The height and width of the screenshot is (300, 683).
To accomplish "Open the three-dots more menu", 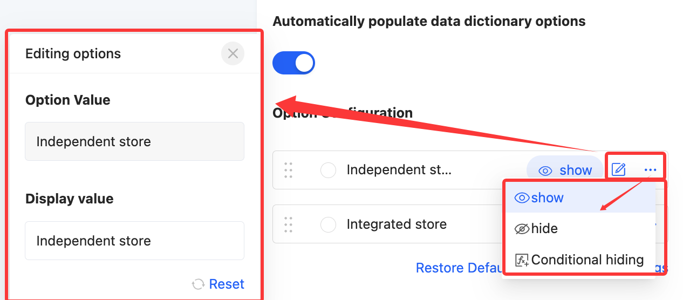I will click(x=650, y=170).
